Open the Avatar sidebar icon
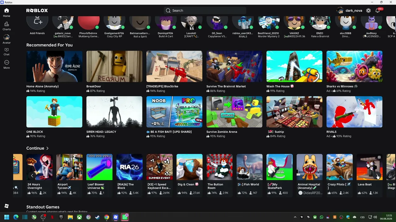The image size is (396, 222). [6, 37]
